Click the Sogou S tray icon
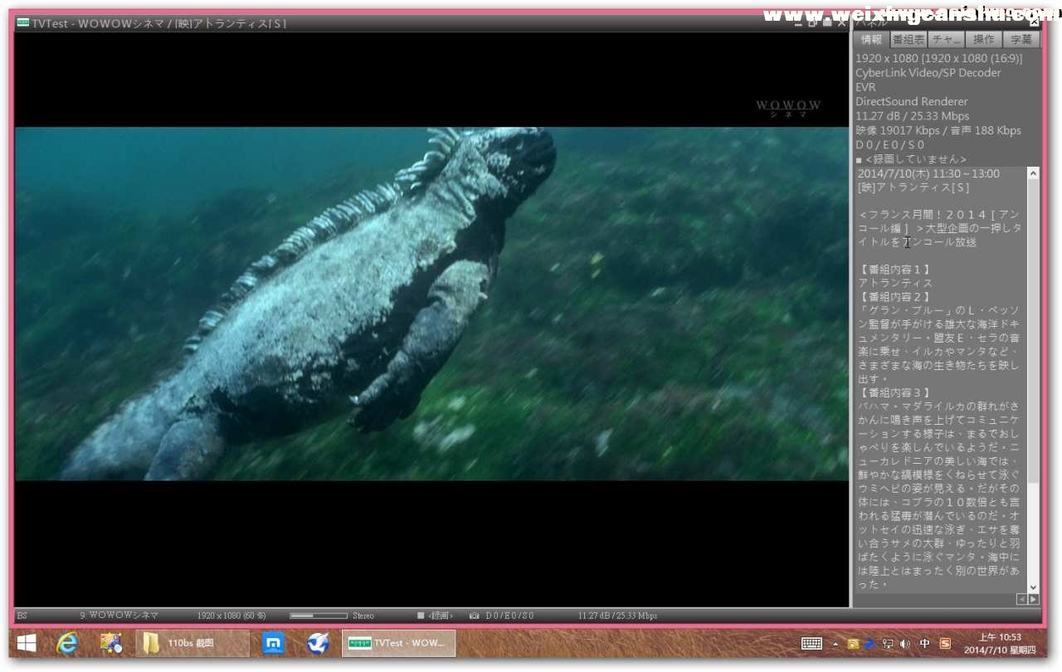Screen dimensions: 1062x672 945,643
